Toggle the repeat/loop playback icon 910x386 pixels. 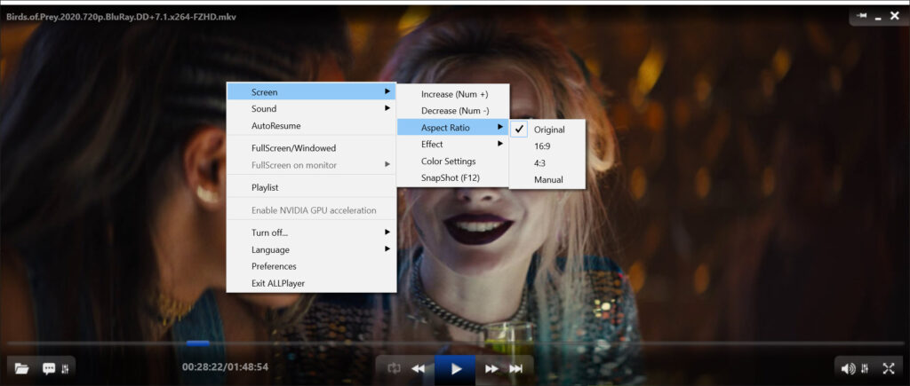(395, 368)
